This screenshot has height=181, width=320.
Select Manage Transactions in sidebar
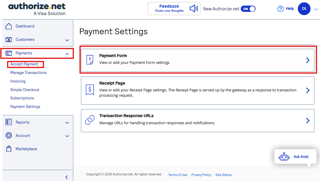pyautogui.click(x=28, y=73)
